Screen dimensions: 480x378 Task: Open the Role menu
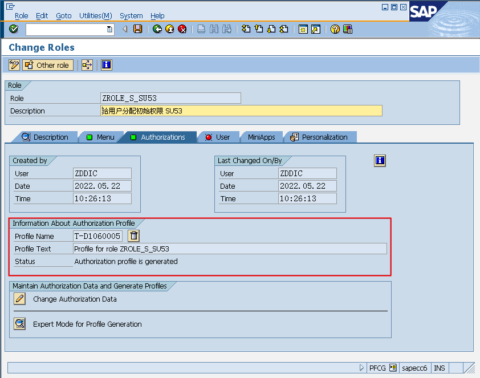(x=22, y=15)
